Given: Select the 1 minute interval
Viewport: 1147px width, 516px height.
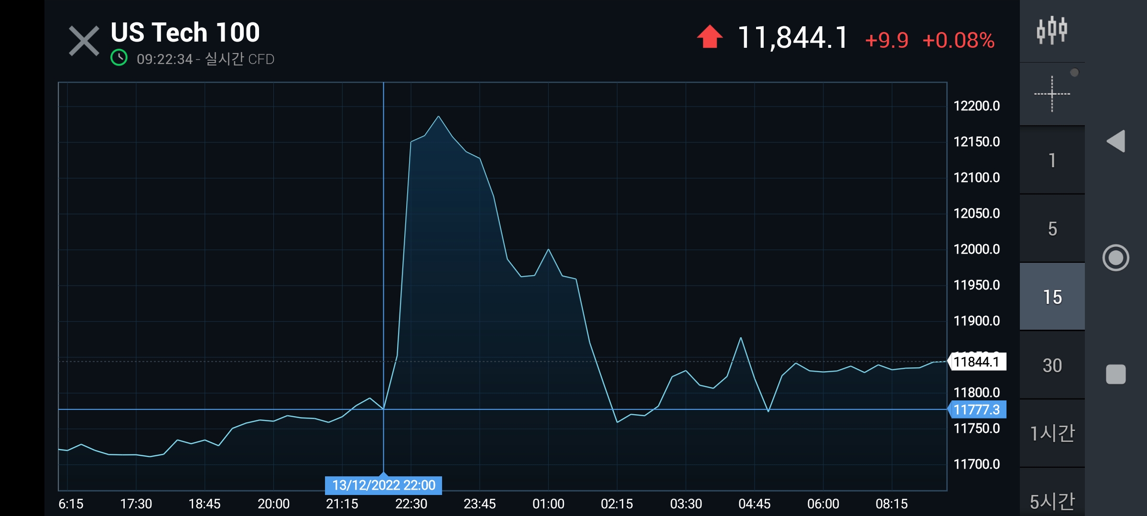Looking at the screenshot, I should (x=1052, y=161).
